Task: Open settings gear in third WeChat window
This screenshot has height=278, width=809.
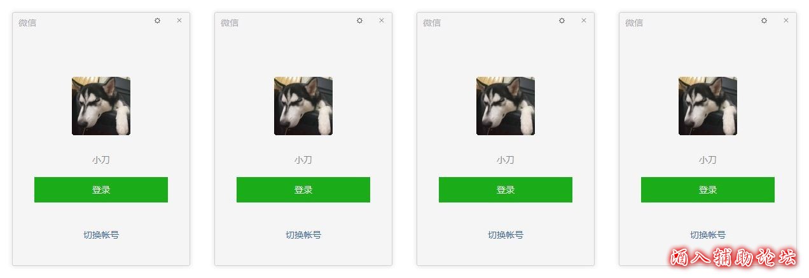Action: (562, 20)
